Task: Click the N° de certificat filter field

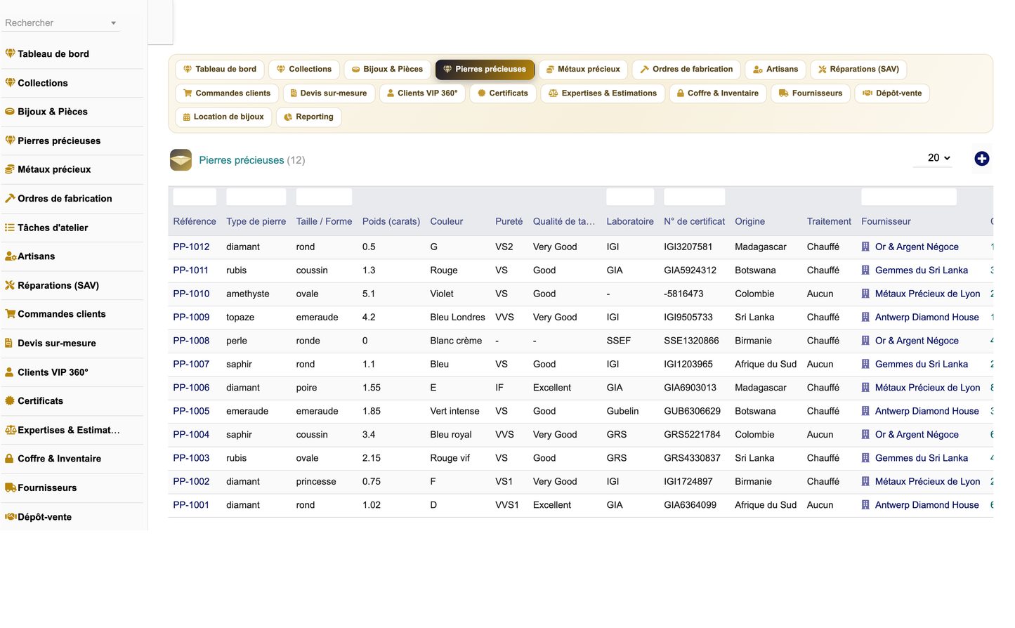Action: point(694,197)
